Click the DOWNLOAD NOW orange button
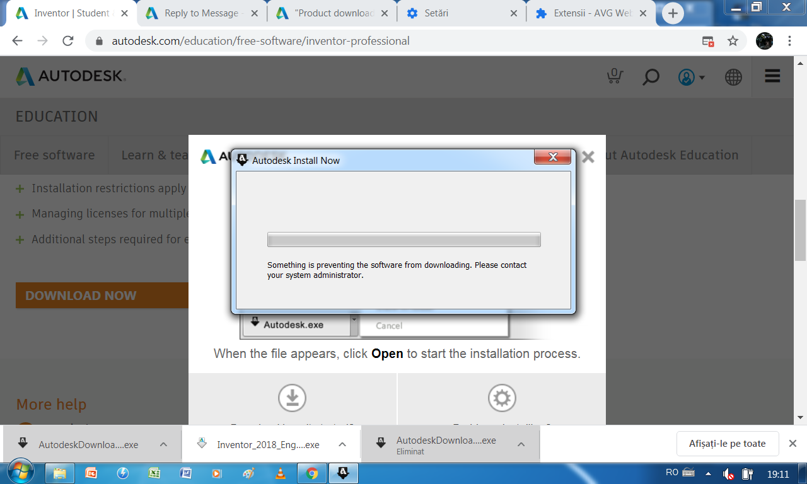 (x=102, y=296)
